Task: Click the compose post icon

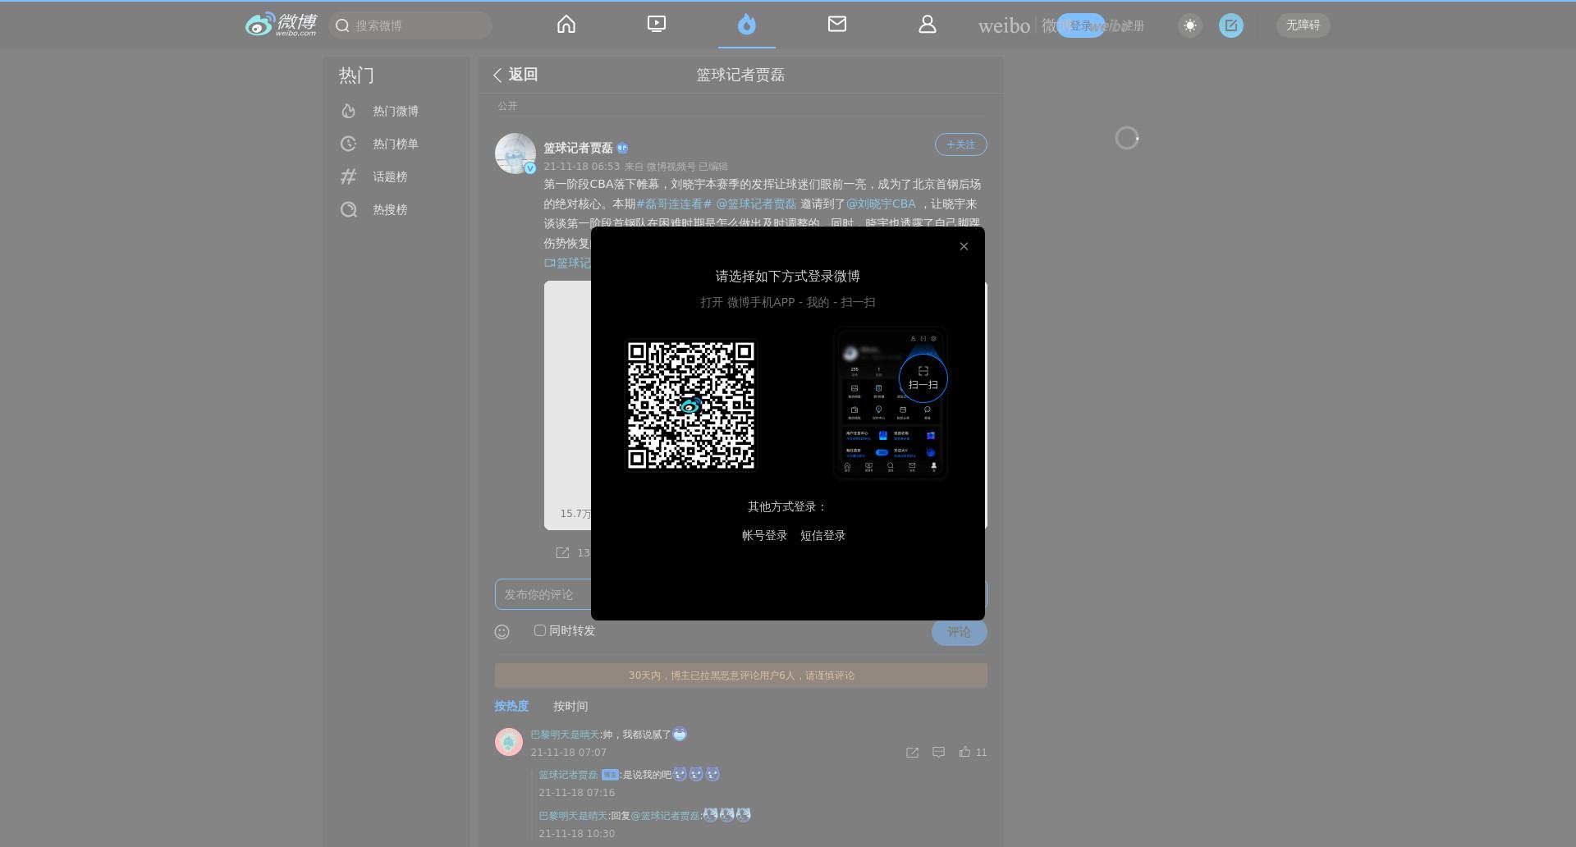Action: pyautogui.click(x=1231, y=25)
